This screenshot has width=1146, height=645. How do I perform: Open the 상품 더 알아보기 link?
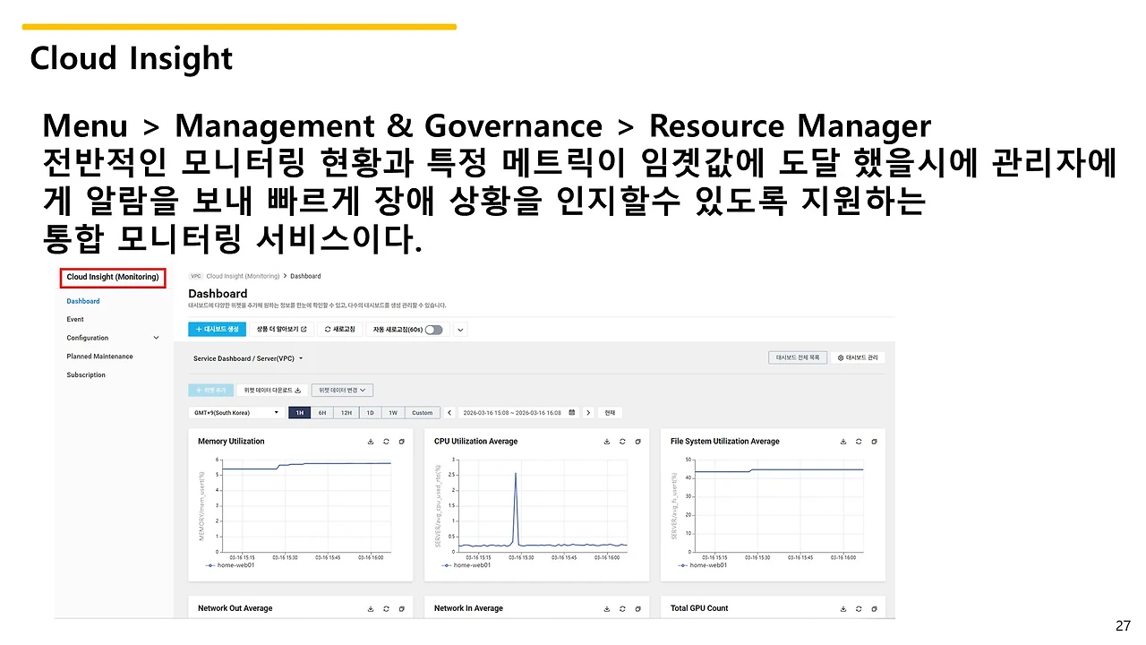(282, 330)
